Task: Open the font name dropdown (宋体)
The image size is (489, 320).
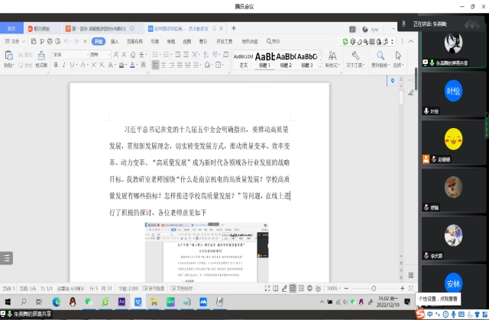Action: click(x=67, y=54)
